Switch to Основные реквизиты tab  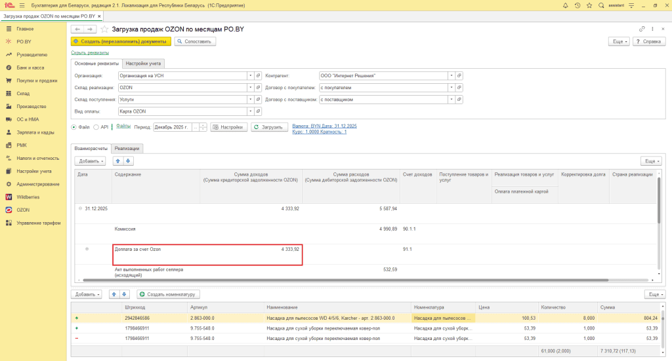96,64
